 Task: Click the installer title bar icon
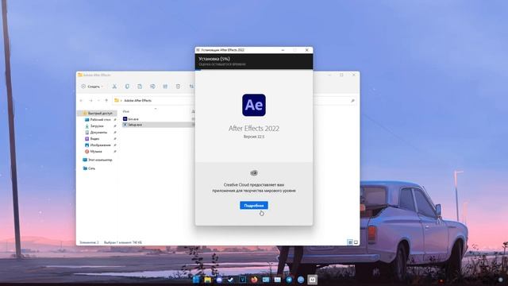tap(198, 50)
